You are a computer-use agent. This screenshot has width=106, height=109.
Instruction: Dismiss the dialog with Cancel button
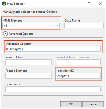coord(93,104)
